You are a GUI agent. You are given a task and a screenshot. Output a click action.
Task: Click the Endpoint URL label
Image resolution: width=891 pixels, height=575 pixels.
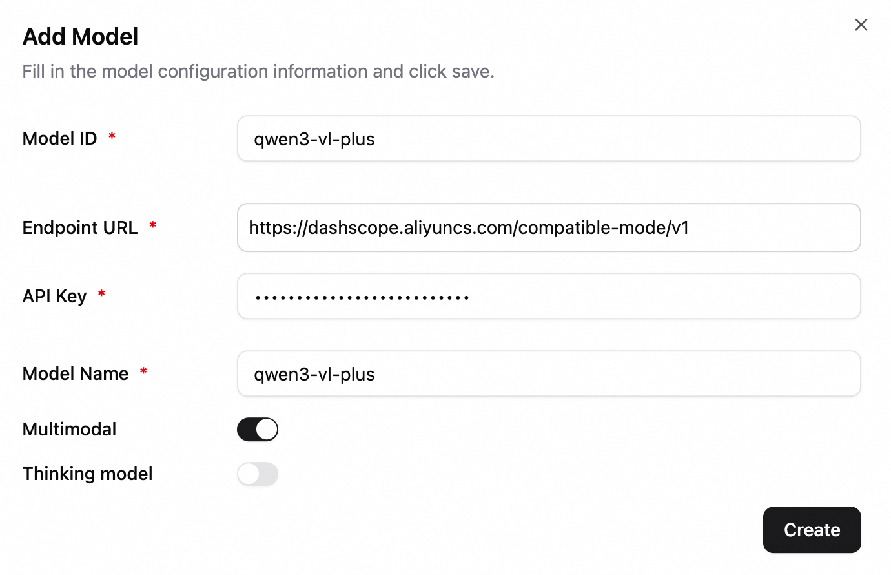[80, 228]
